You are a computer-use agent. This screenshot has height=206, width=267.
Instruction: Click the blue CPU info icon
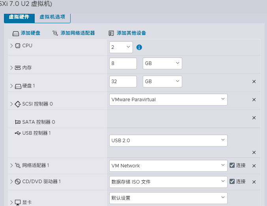139,47
